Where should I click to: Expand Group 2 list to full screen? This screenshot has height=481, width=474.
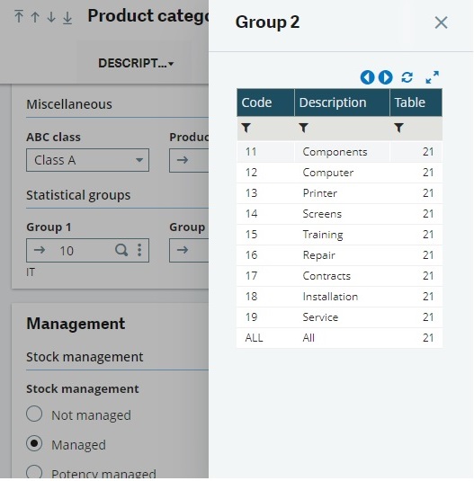(x=433, y=77)
